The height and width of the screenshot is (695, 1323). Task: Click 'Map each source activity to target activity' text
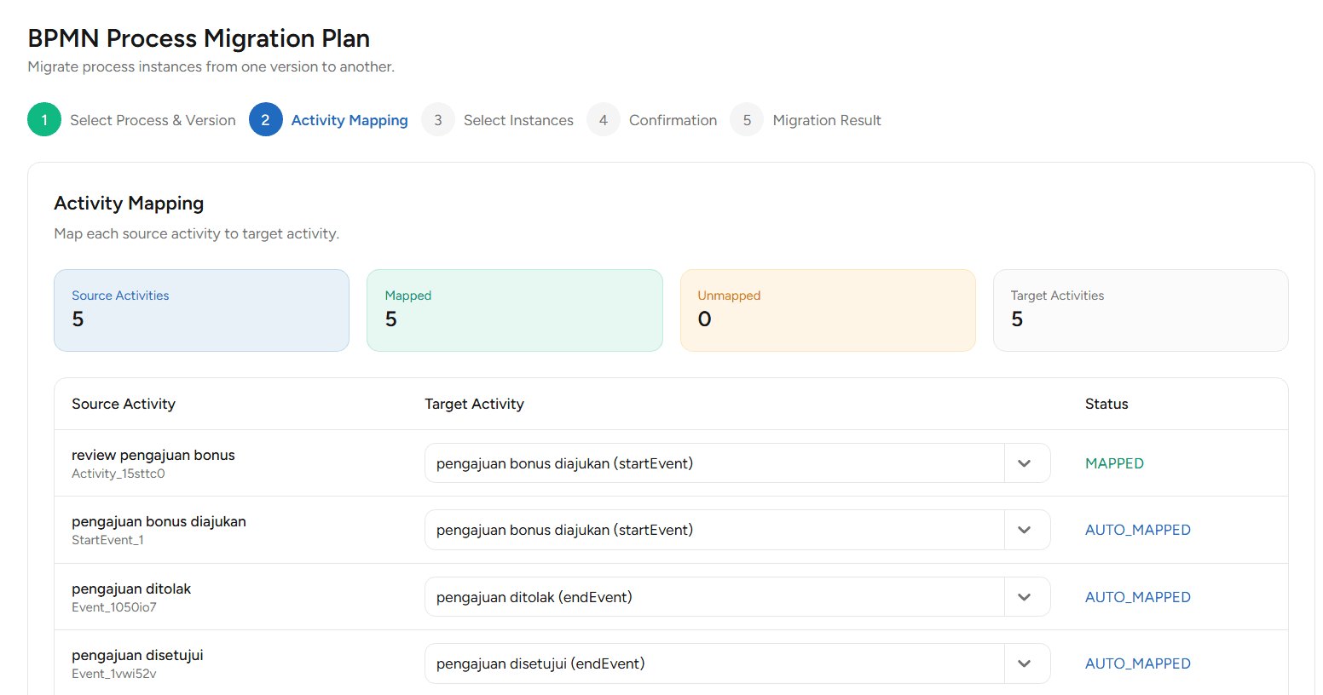197,233
